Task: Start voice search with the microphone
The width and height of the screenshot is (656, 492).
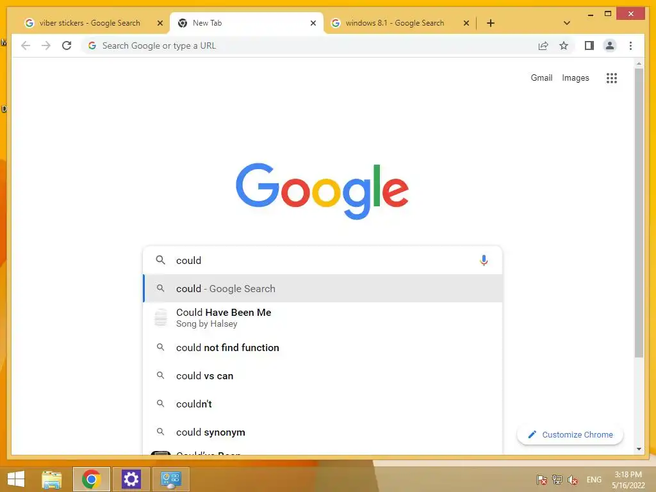Action: [x=484, y=260]
